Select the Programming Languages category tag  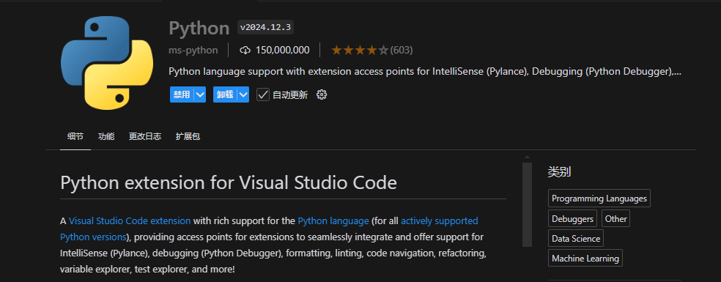tap(599, 198)
